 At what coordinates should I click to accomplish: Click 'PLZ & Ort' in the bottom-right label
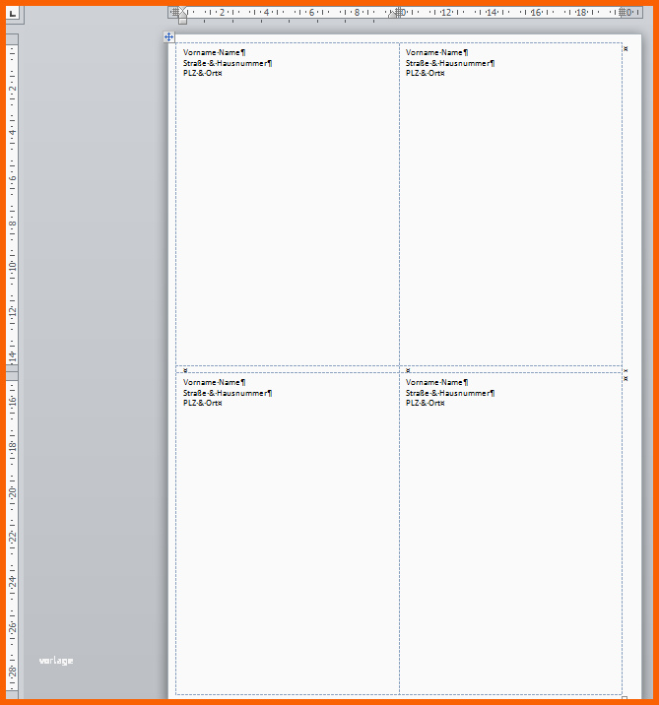pyautogui.click(x=424, y=404)
